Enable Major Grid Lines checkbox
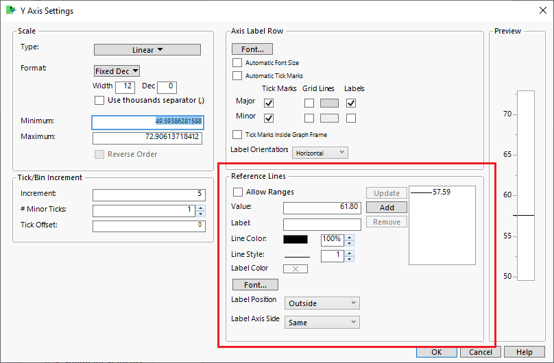This screenshot has width=554, height=363. tap(309, 103)
